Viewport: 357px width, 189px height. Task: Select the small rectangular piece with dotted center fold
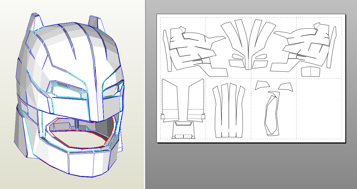(x=310, y=71)
